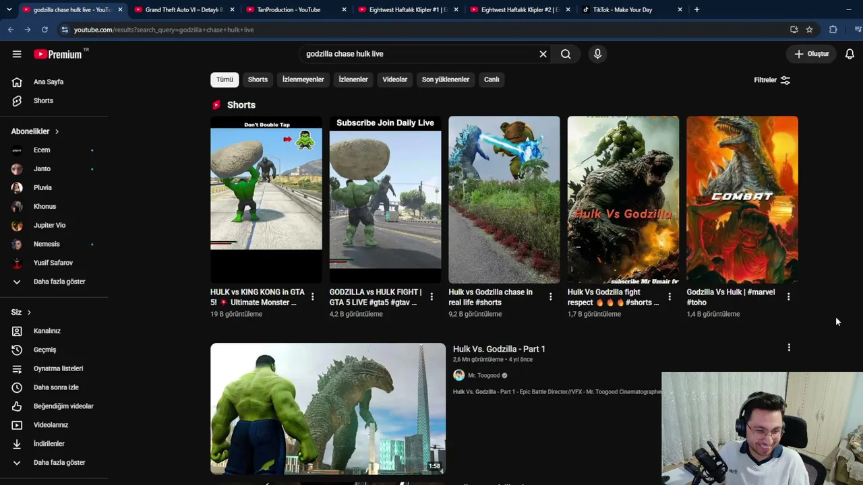This screenshot has height=485, width=863.
Task: Click the Oluştur create button
Action: [x=811, y=54]
